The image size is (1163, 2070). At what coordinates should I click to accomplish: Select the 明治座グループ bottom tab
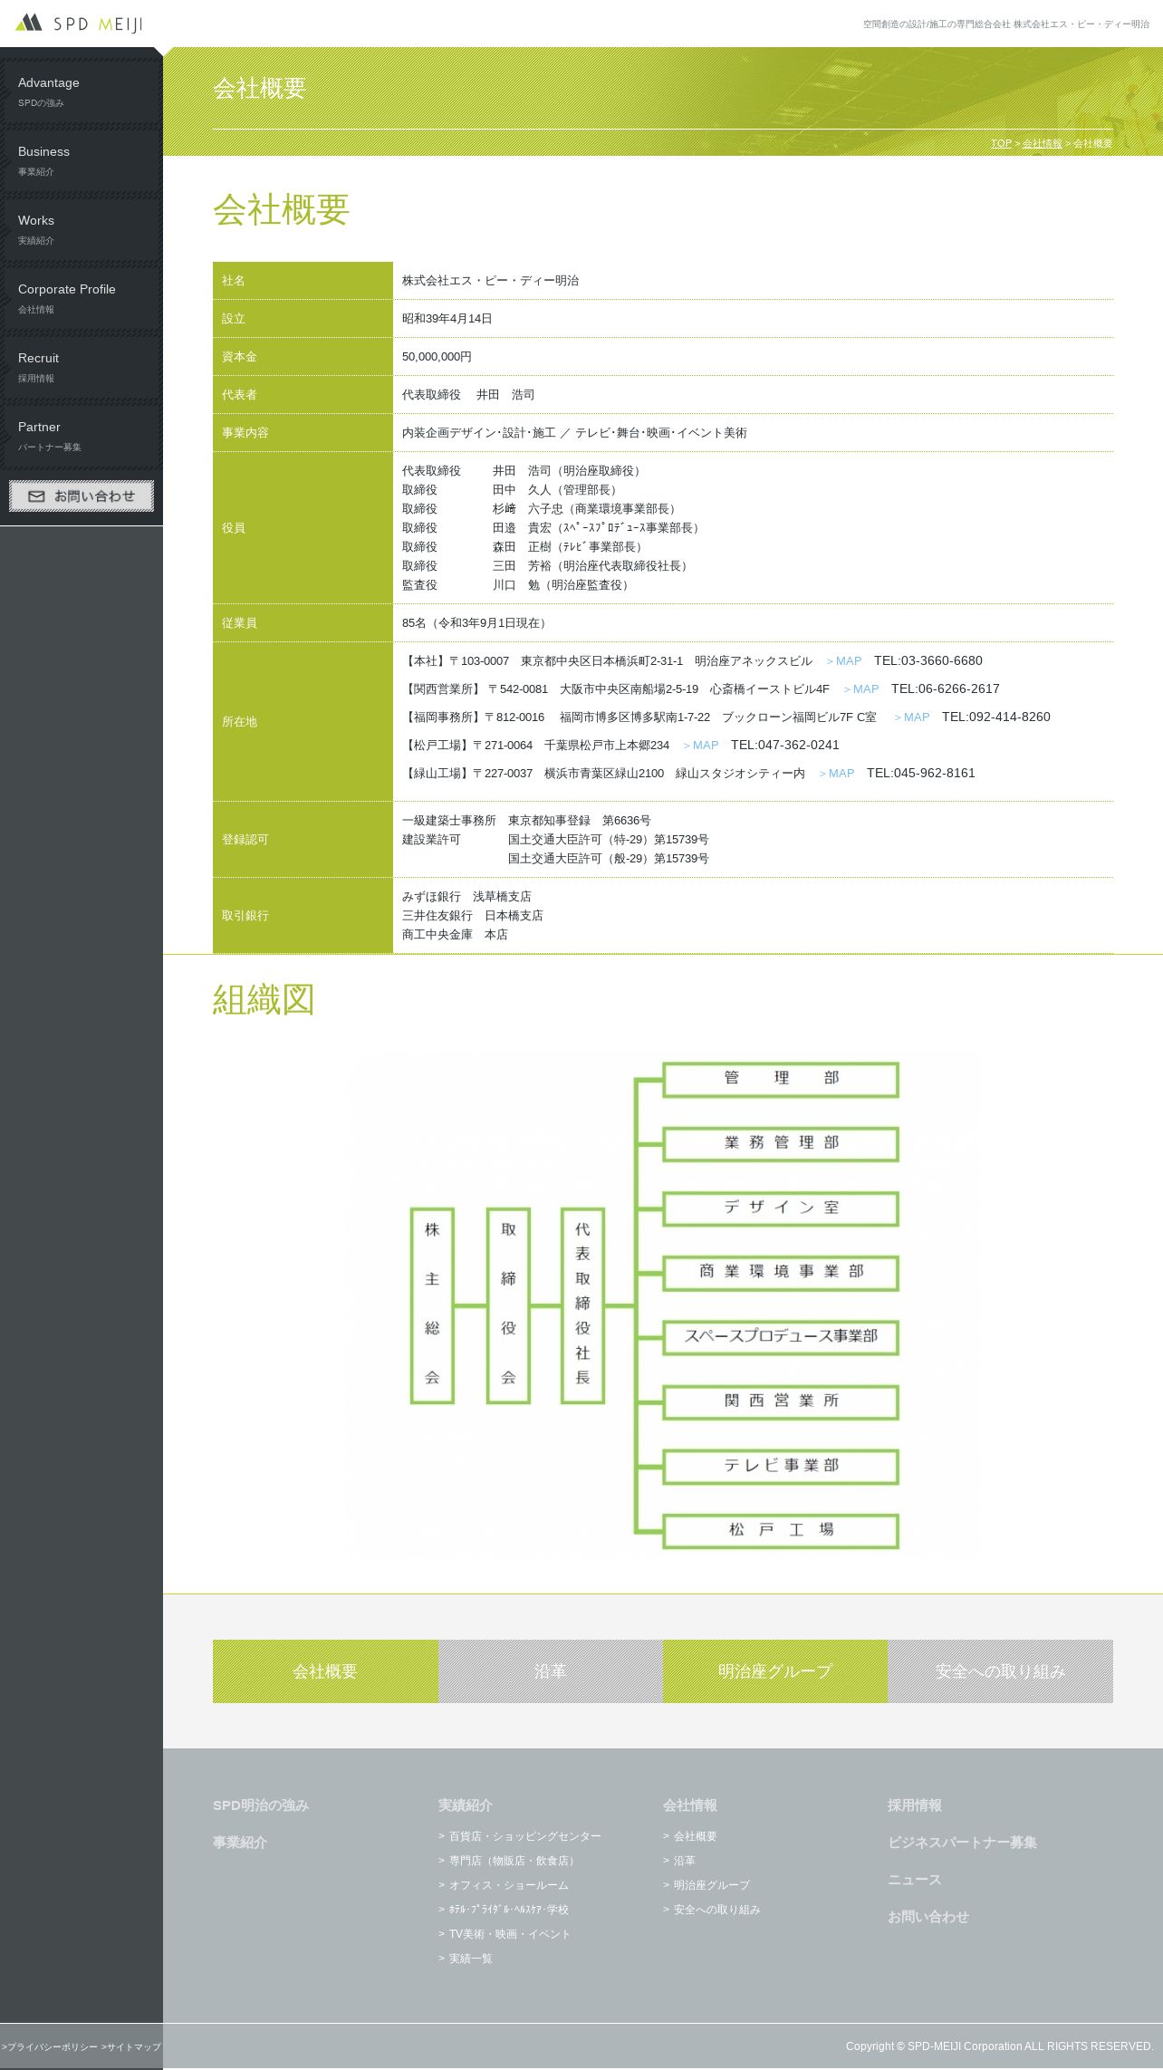775,1671
